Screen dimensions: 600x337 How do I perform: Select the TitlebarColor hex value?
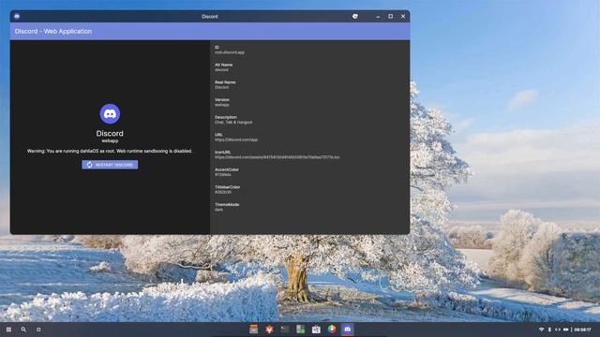223,192
